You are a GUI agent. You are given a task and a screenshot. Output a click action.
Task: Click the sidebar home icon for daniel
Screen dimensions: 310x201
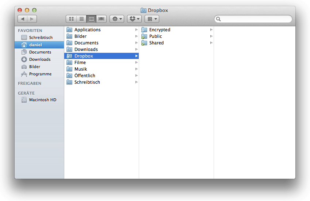coord(24,45)
